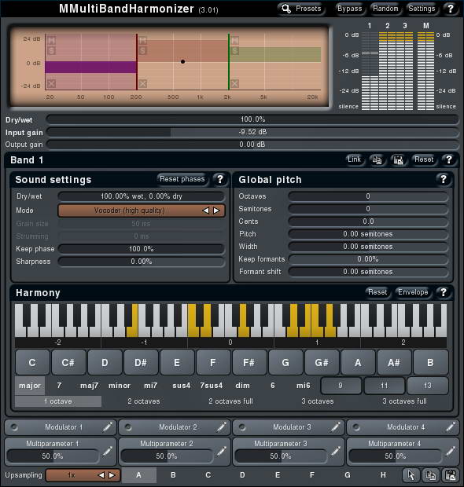Open Harmony help question mark
464x487 pixels.
[x=444, y=292]
